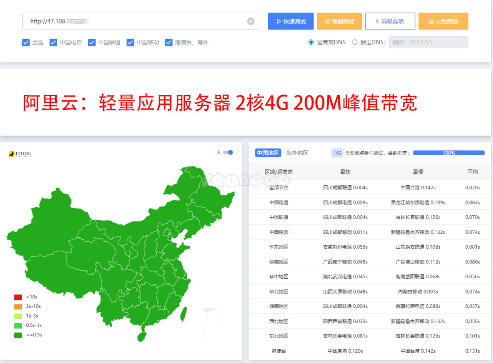Click the red >10s legend swatch
493x363 pixels.
pos(18,297)
